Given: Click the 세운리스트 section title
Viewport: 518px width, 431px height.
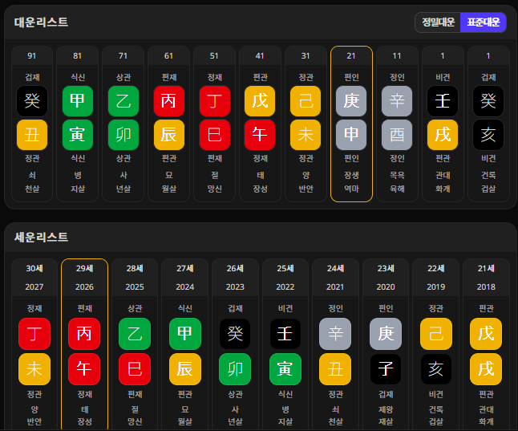Looking at the screenshot, I should tap(41, 237).
